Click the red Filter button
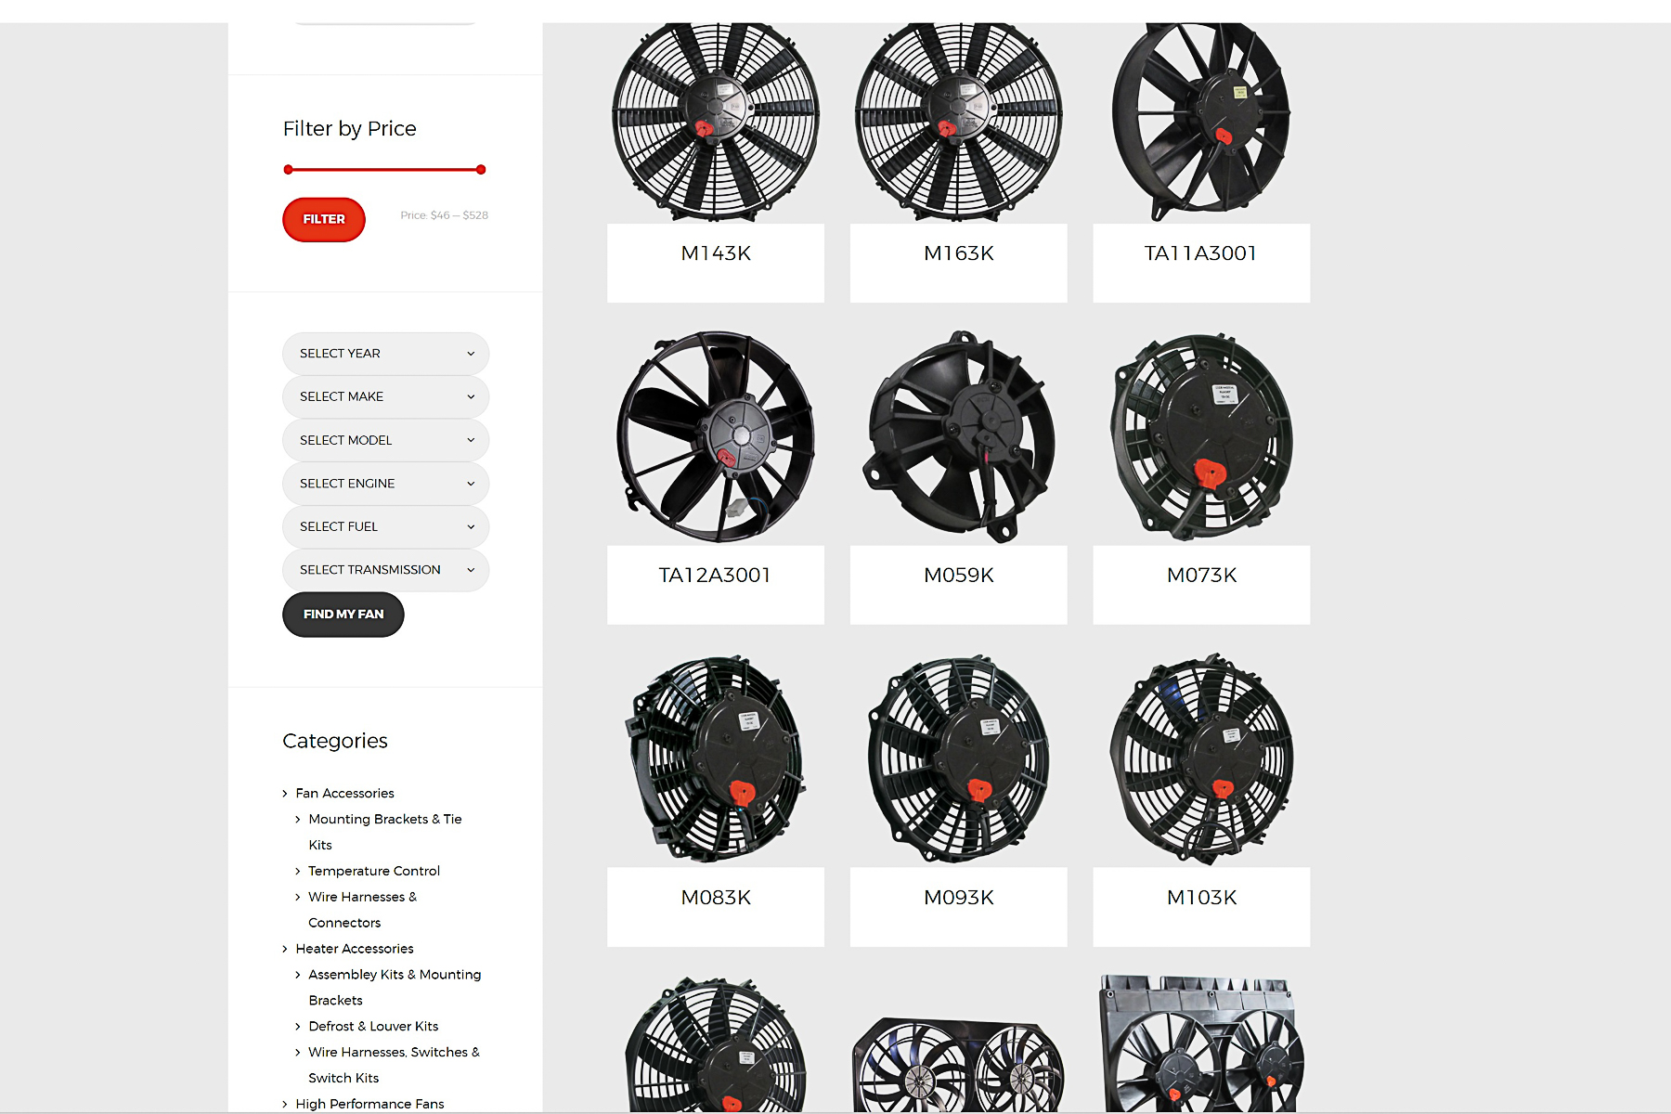1671x1114 pixels. tap(324, 220)
